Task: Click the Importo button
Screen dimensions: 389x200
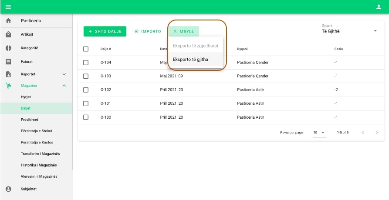Action: click(x=148, y=31)
